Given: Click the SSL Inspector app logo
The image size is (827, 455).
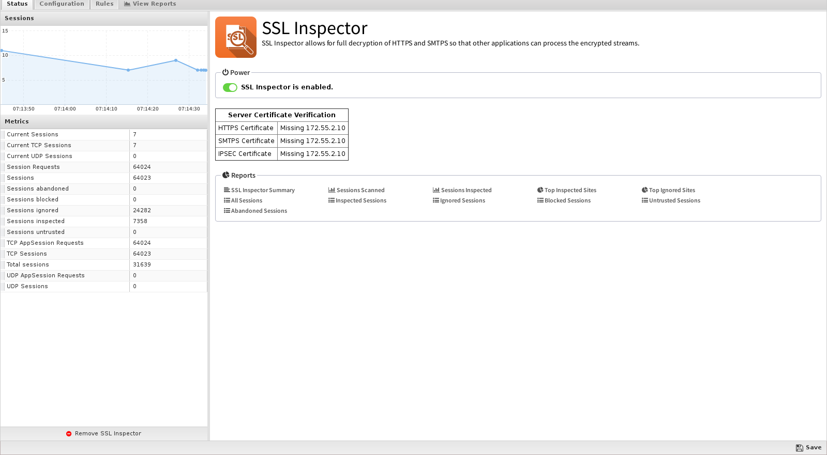Looking at the screenshot, I should coord(236,37).
